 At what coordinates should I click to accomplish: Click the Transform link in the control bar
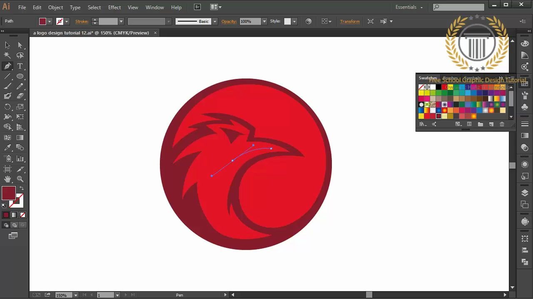(x=350, y=21)
